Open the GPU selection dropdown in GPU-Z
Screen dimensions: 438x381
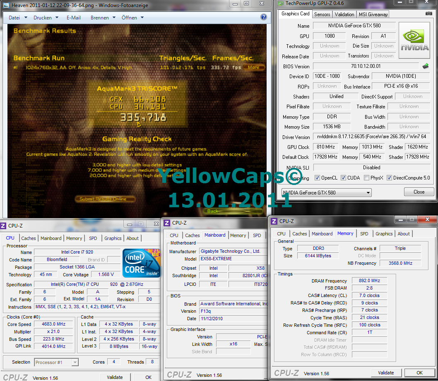coord(326,193)
